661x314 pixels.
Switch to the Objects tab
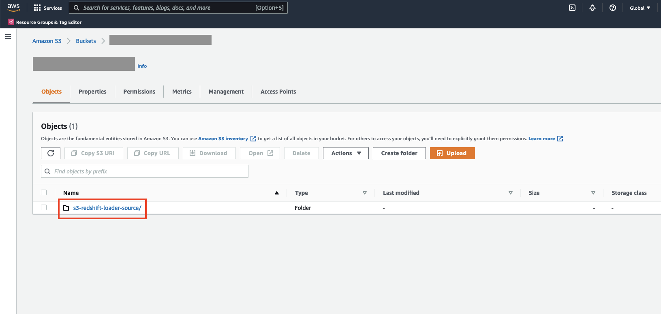51,92
